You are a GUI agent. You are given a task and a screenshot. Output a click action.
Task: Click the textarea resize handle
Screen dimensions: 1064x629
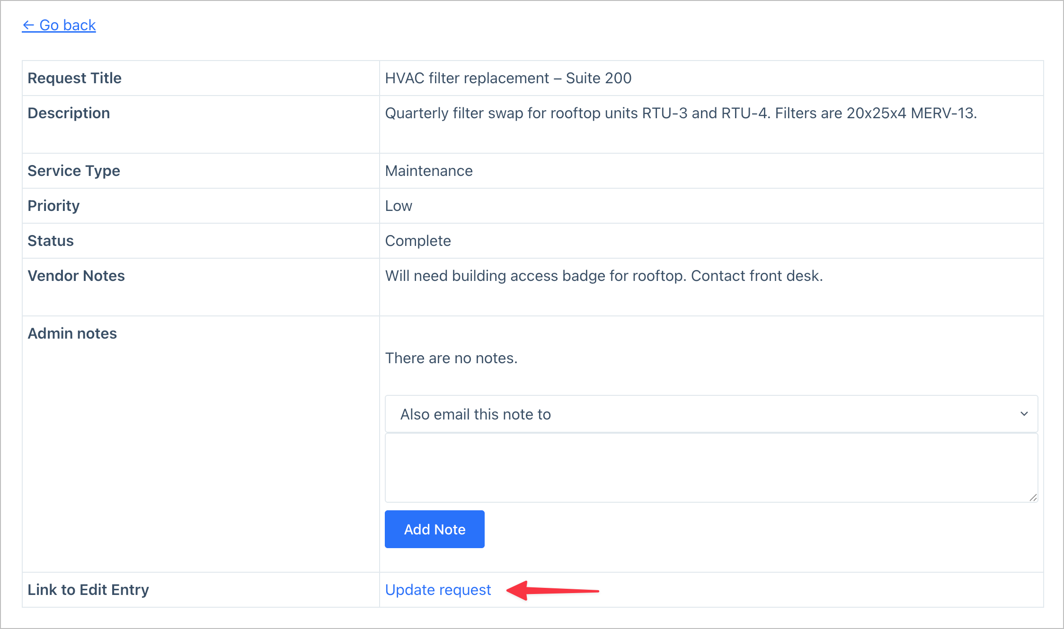point(1032,498)
